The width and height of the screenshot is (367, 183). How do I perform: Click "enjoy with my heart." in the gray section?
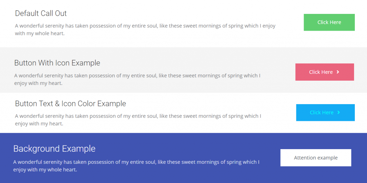coord(38,83)
